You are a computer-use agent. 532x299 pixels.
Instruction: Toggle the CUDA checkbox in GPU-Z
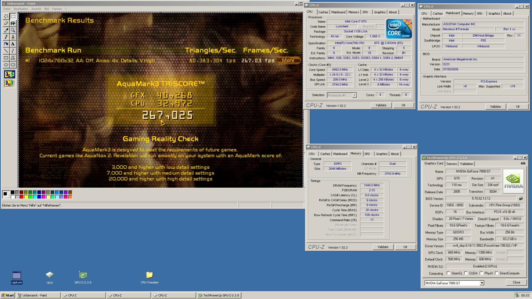pos(466,273)
